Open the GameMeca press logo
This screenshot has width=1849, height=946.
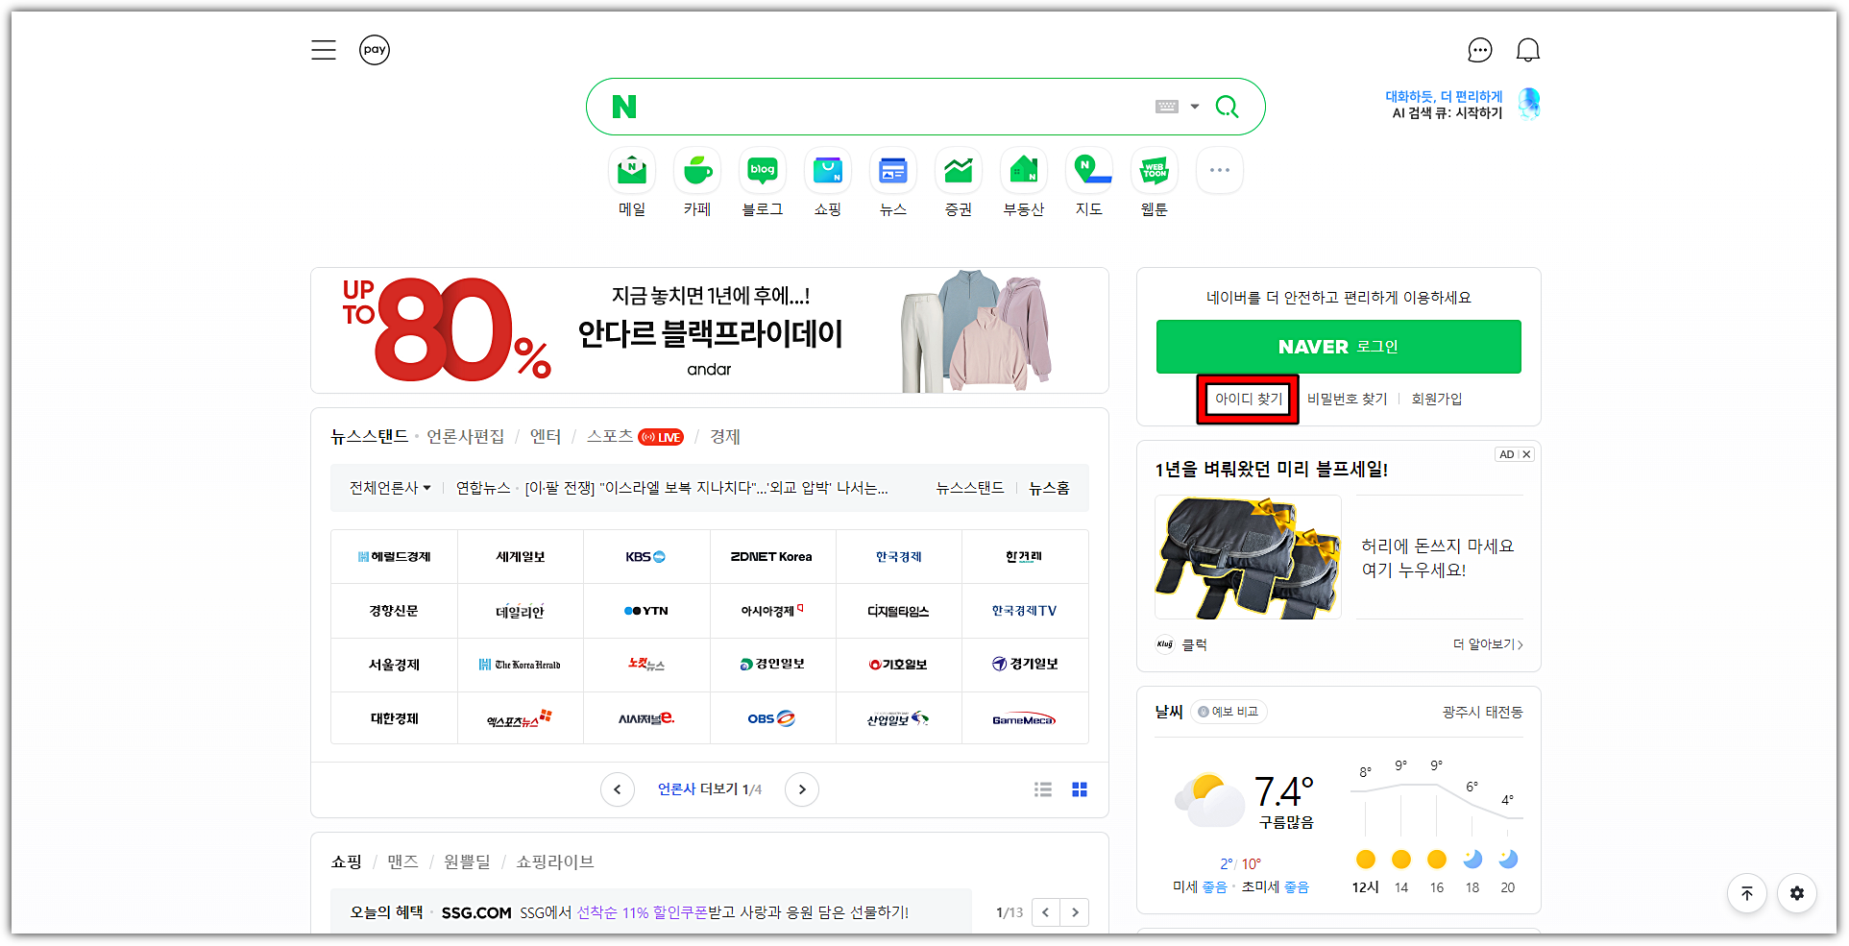click(x=1025, y=718)
